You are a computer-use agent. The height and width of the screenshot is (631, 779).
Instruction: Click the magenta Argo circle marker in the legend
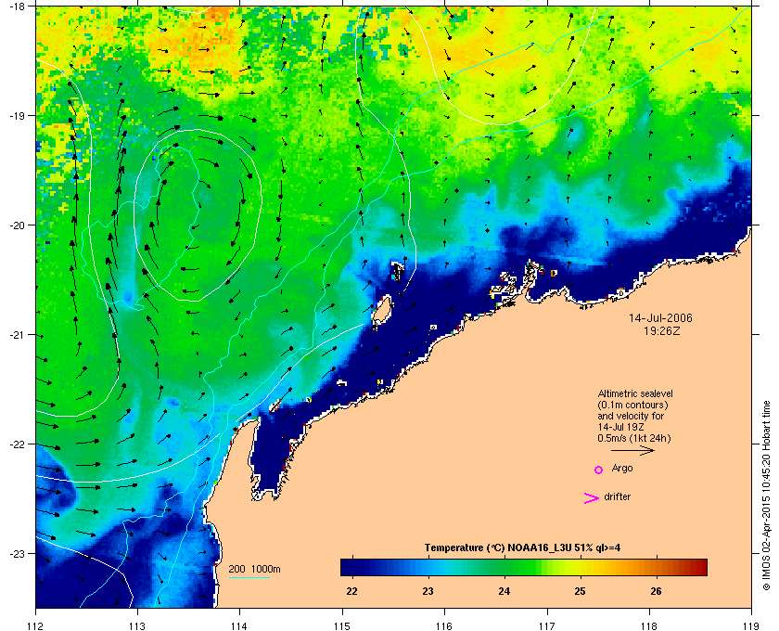599,470
